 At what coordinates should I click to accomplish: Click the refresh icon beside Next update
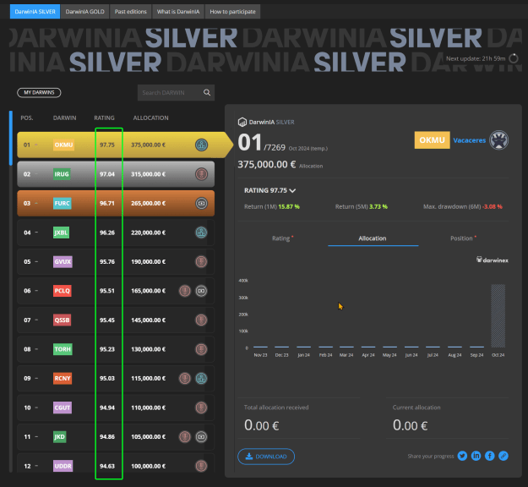pos(514,58)
